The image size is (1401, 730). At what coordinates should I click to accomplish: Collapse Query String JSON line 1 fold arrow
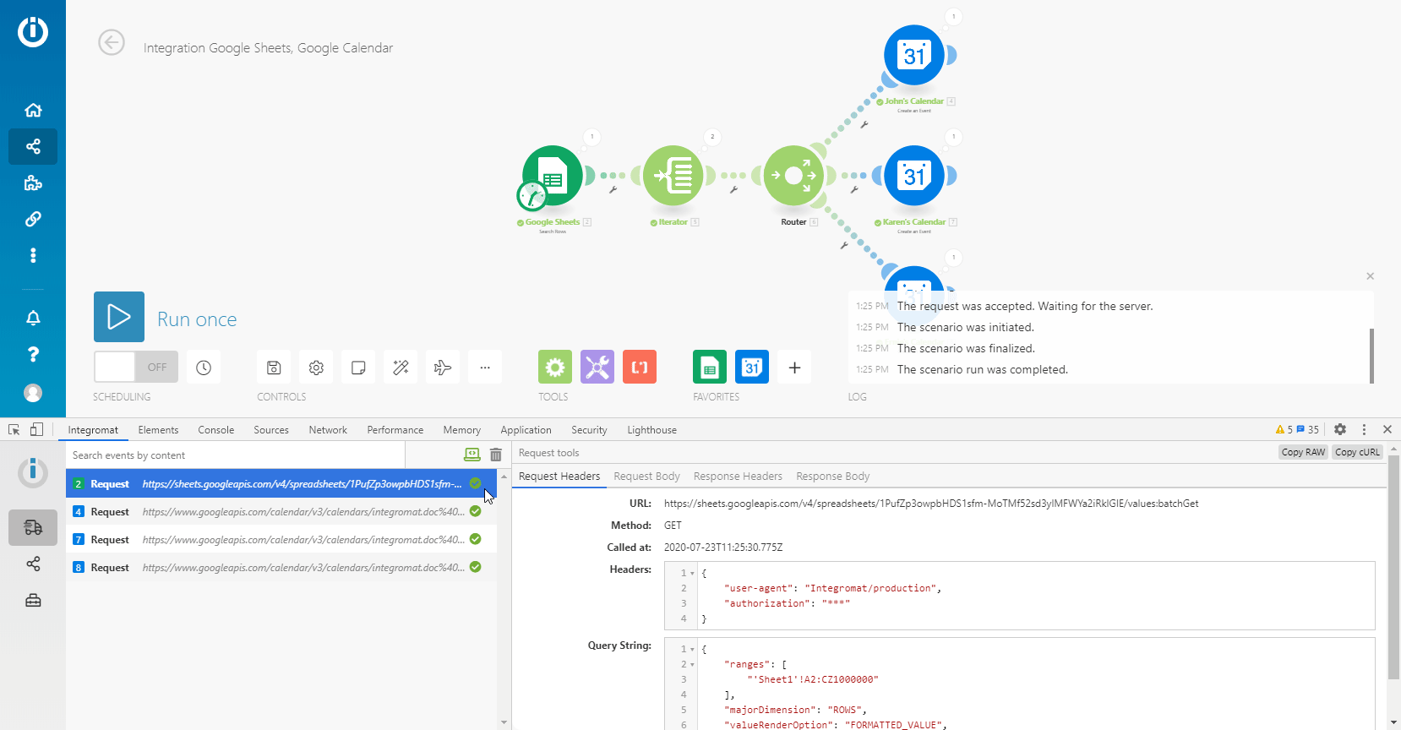coord(693,650)
